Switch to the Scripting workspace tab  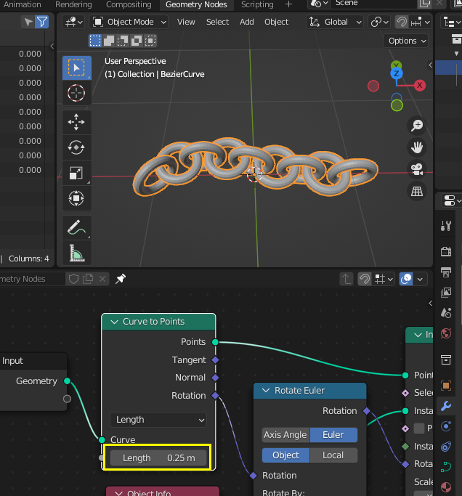coord(257,4)
